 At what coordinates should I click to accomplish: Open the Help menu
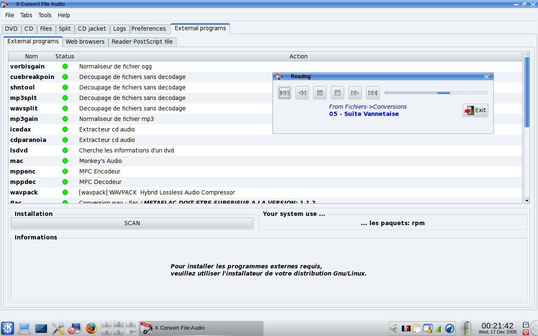point(64,15)
